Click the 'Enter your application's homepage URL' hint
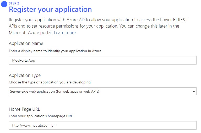Screen dimensions: 201x133 tap(41, 116)
